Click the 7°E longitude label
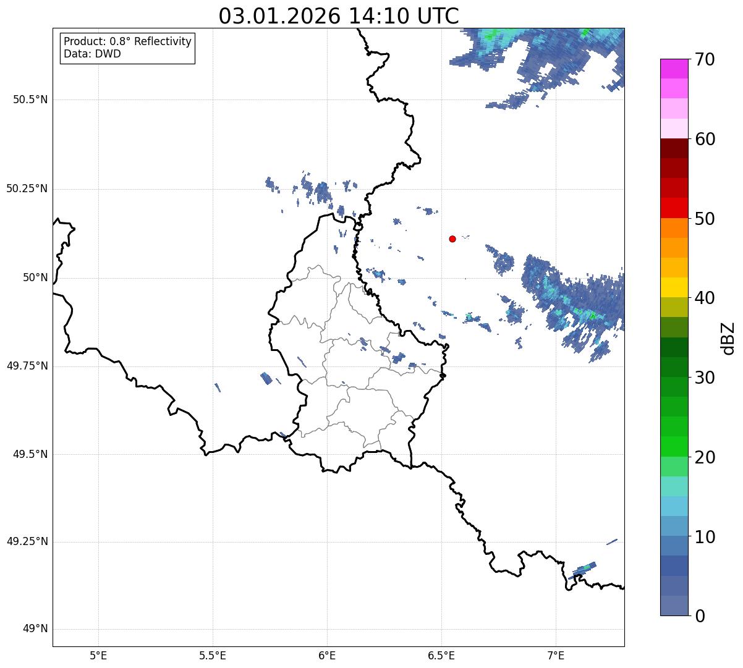Viewport: 743px width, 668px height. click(556, 656)
